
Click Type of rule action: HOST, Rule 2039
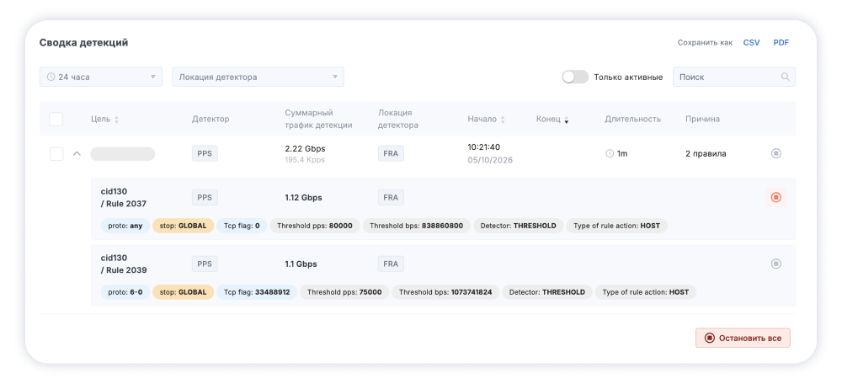point(646,292)
